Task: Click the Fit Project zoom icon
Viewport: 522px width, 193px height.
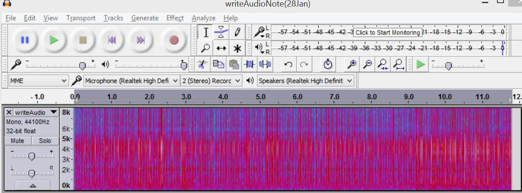Action: 399,64
